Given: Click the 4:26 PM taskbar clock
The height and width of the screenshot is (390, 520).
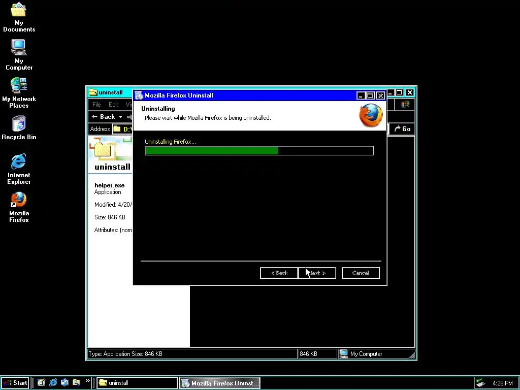Looking at the screenshot, I should 502,383.
